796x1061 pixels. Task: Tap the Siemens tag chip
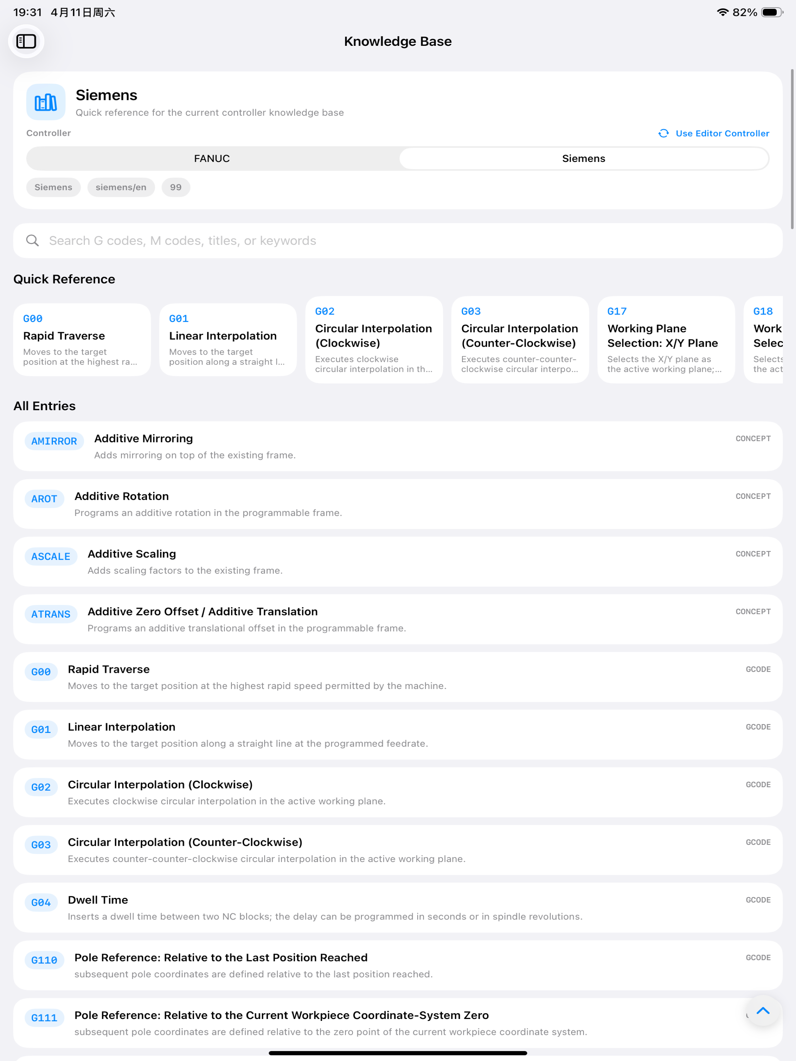[53, 187]
